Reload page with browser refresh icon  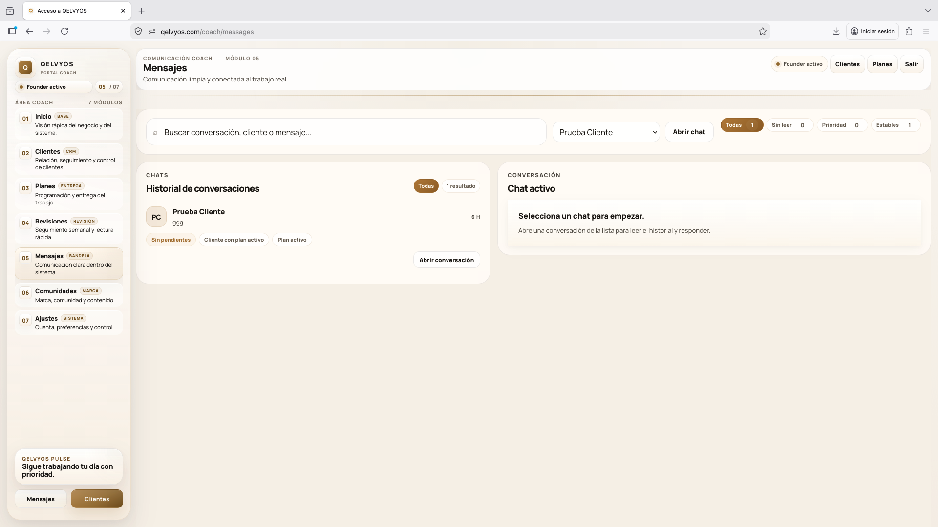[x=64, y=31]
